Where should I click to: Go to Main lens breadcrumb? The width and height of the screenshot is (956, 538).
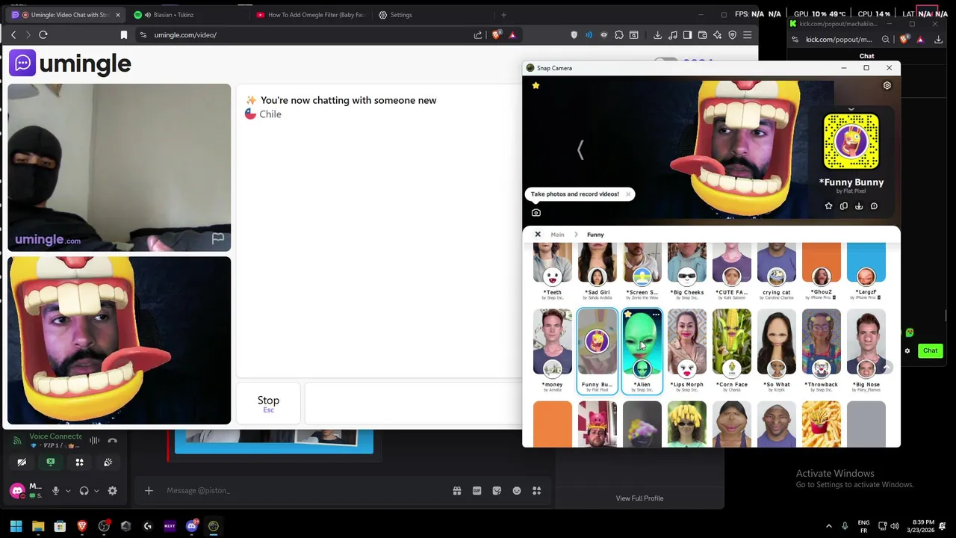tap(557, 235)
